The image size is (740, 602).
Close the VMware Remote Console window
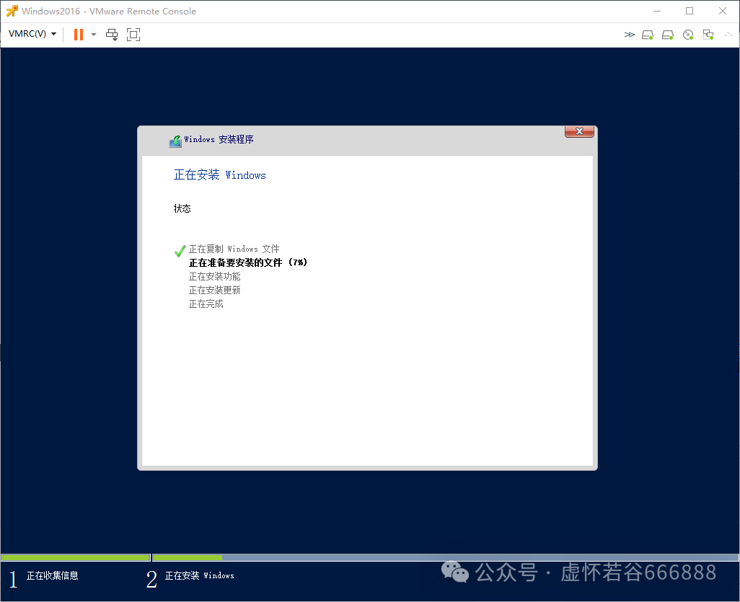[x=723, y=11]
